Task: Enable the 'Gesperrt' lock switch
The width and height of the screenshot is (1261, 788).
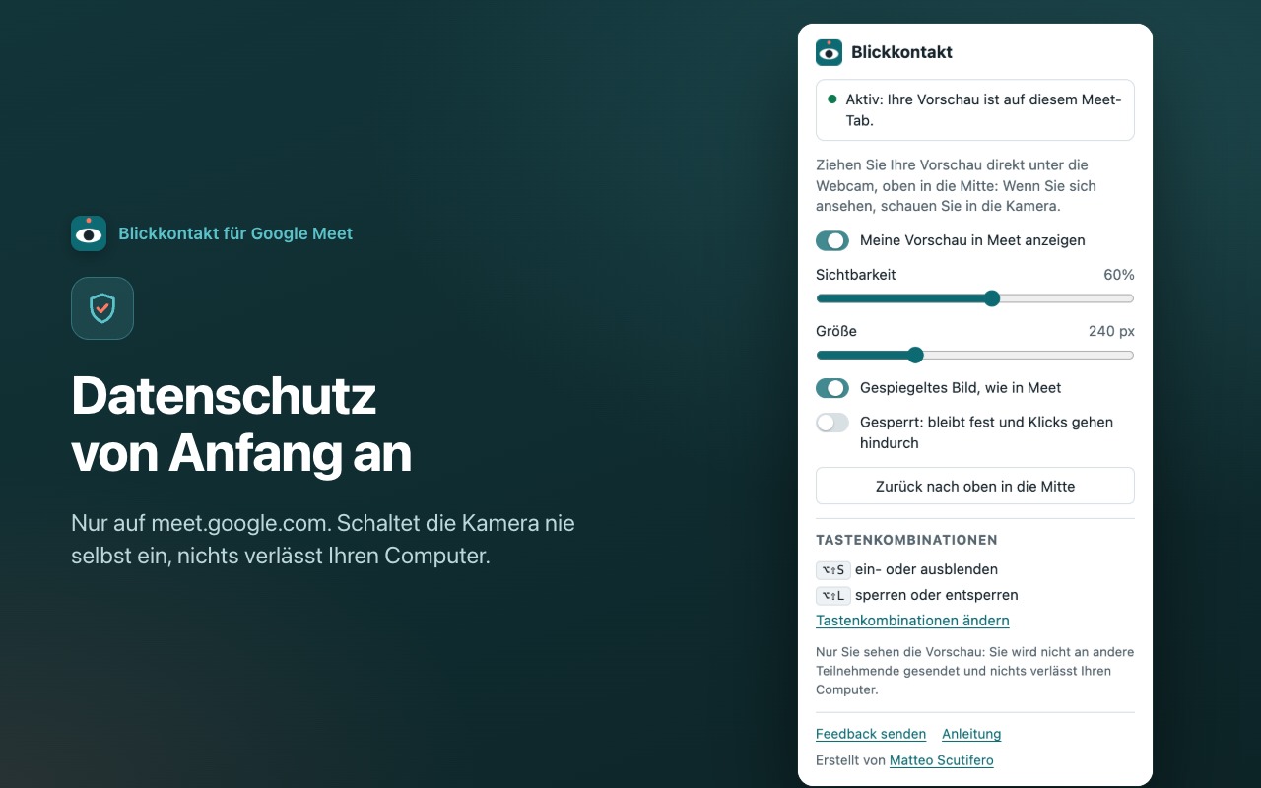Action: click(x=832, y=423)
